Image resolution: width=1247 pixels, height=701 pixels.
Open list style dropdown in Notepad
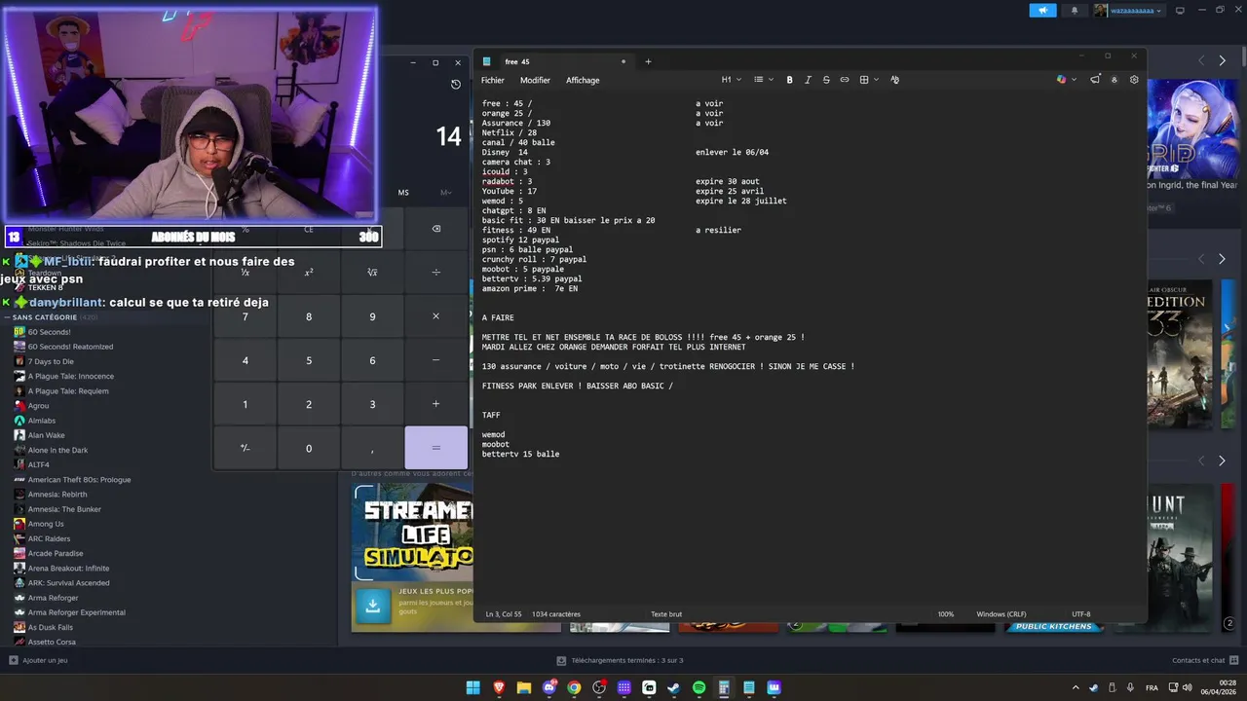(x=763, y=80)
